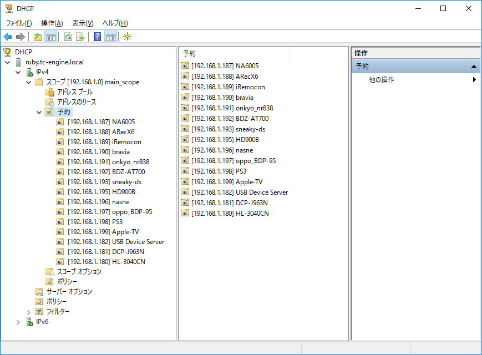Viewport: 482px width, 355px height.
Task: Click the Refresh toolbar icon
Action: point(68,37)
